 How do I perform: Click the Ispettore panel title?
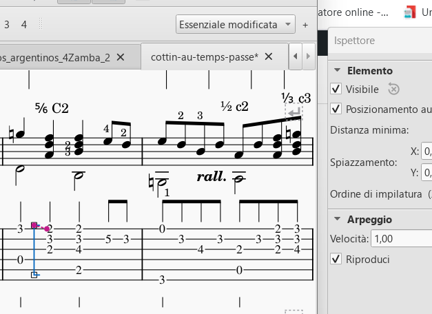click(x=354, y=41)
